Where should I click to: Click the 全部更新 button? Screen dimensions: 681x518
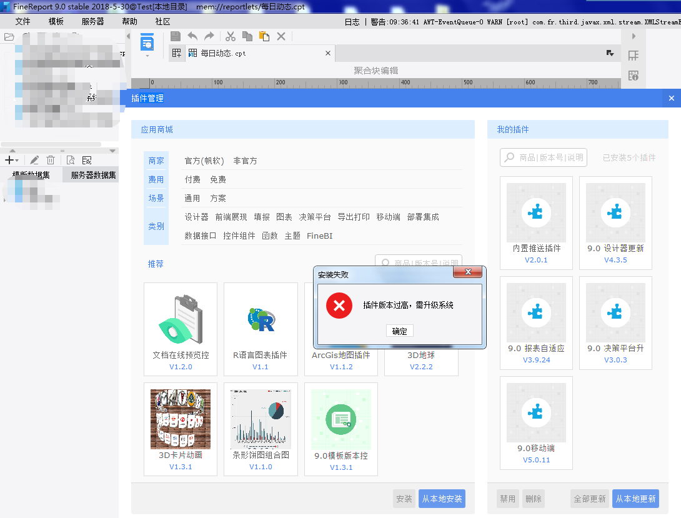pos(590,499)
